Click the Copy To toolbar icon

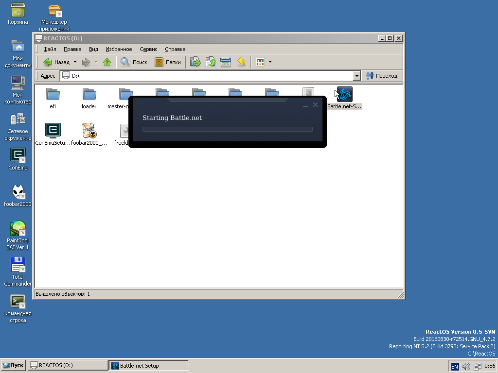coord(211,62)
